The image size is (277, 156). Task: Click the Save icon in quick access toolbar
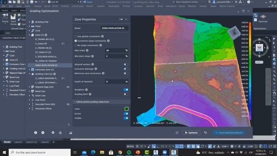[19, 2]
